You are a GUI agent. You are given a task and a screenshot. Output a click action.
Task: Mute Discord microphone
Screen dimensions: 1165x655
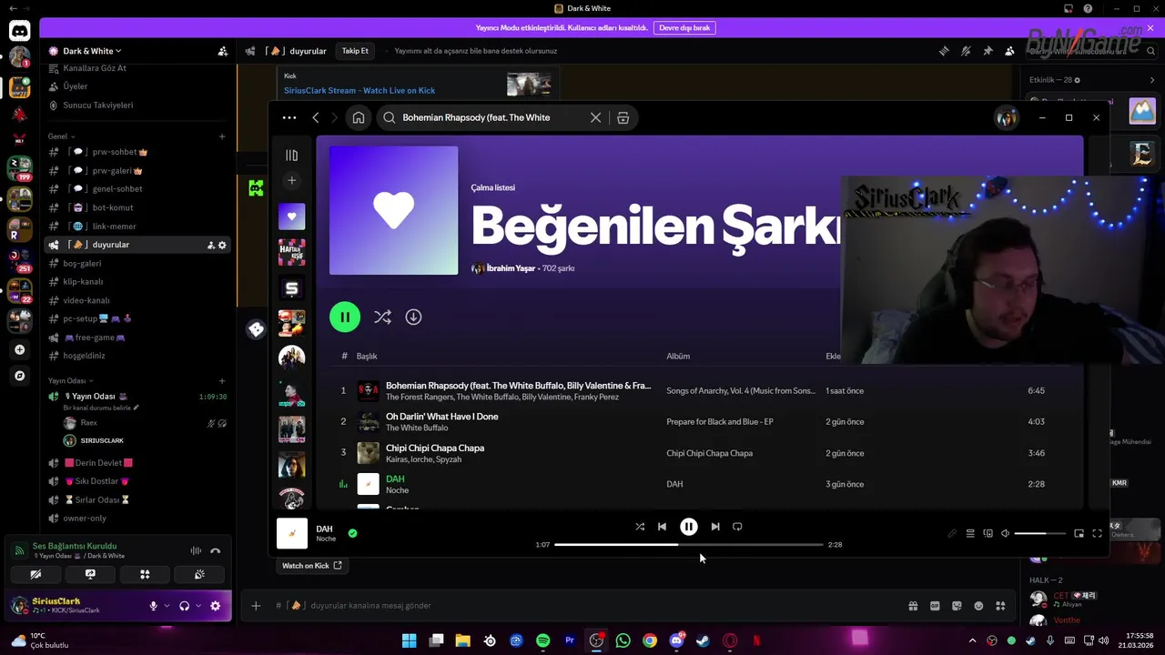click(x=153, y=606)
